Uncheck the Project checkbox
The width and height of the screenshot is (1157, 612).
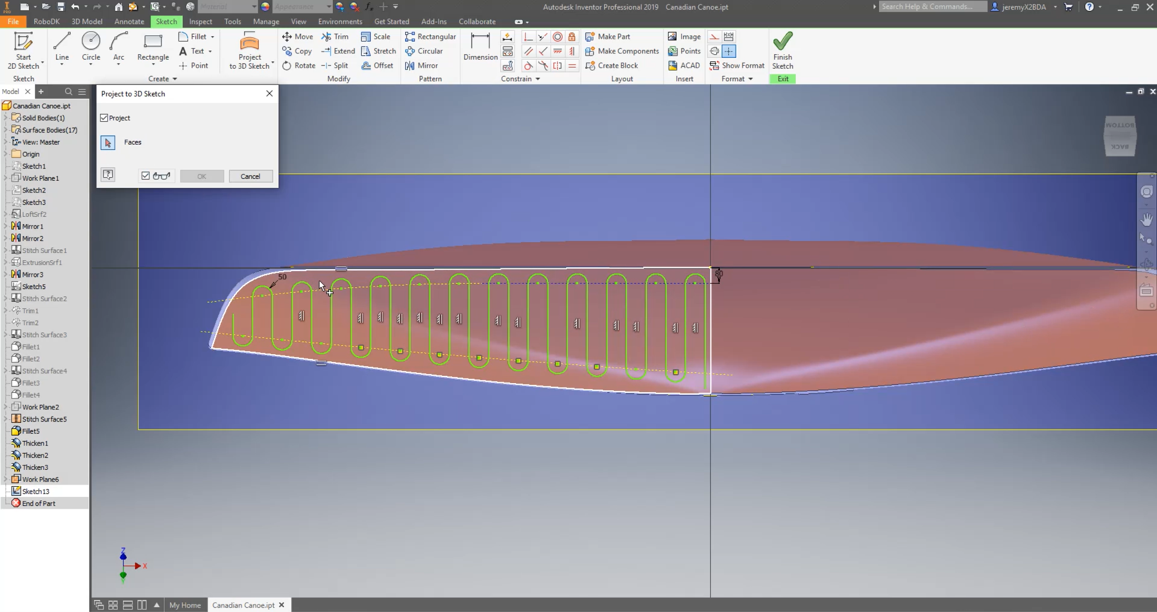pyautogui.click(x=104, y=118)
